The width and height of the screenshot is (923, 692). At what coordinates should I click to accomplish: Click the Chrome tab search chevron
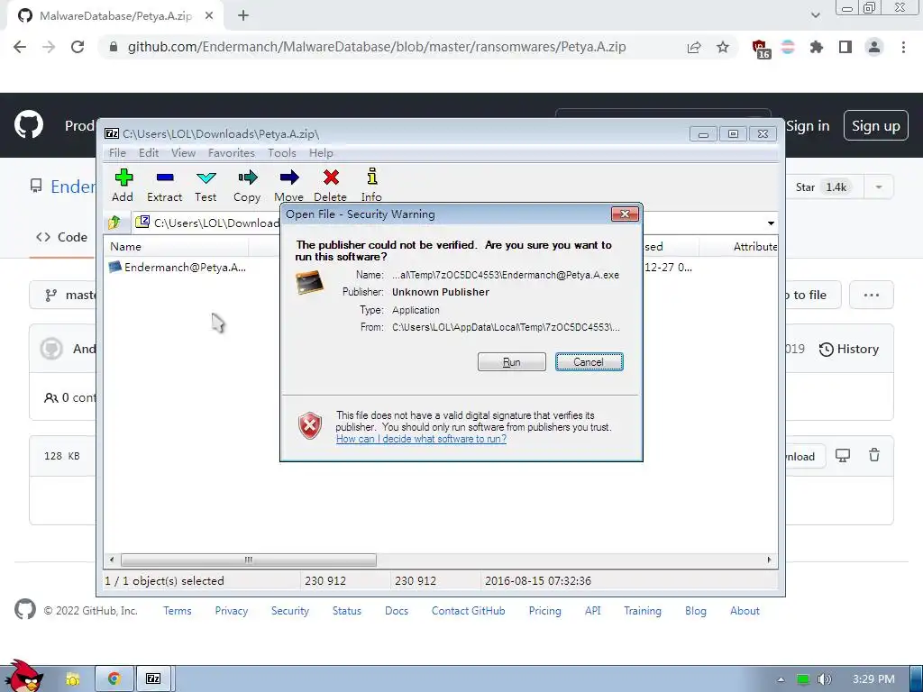pos(815,16)
